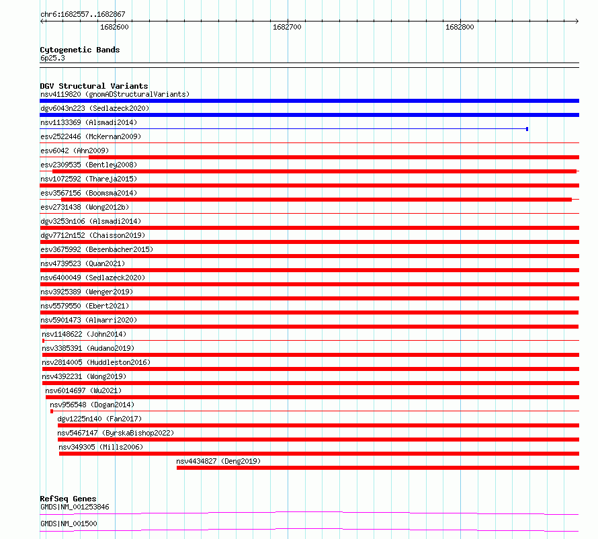The width and height of the screenshot is (598, 539).
Task: Click the nsv6014697 (Wu2021) label
Action: [83, 390]
